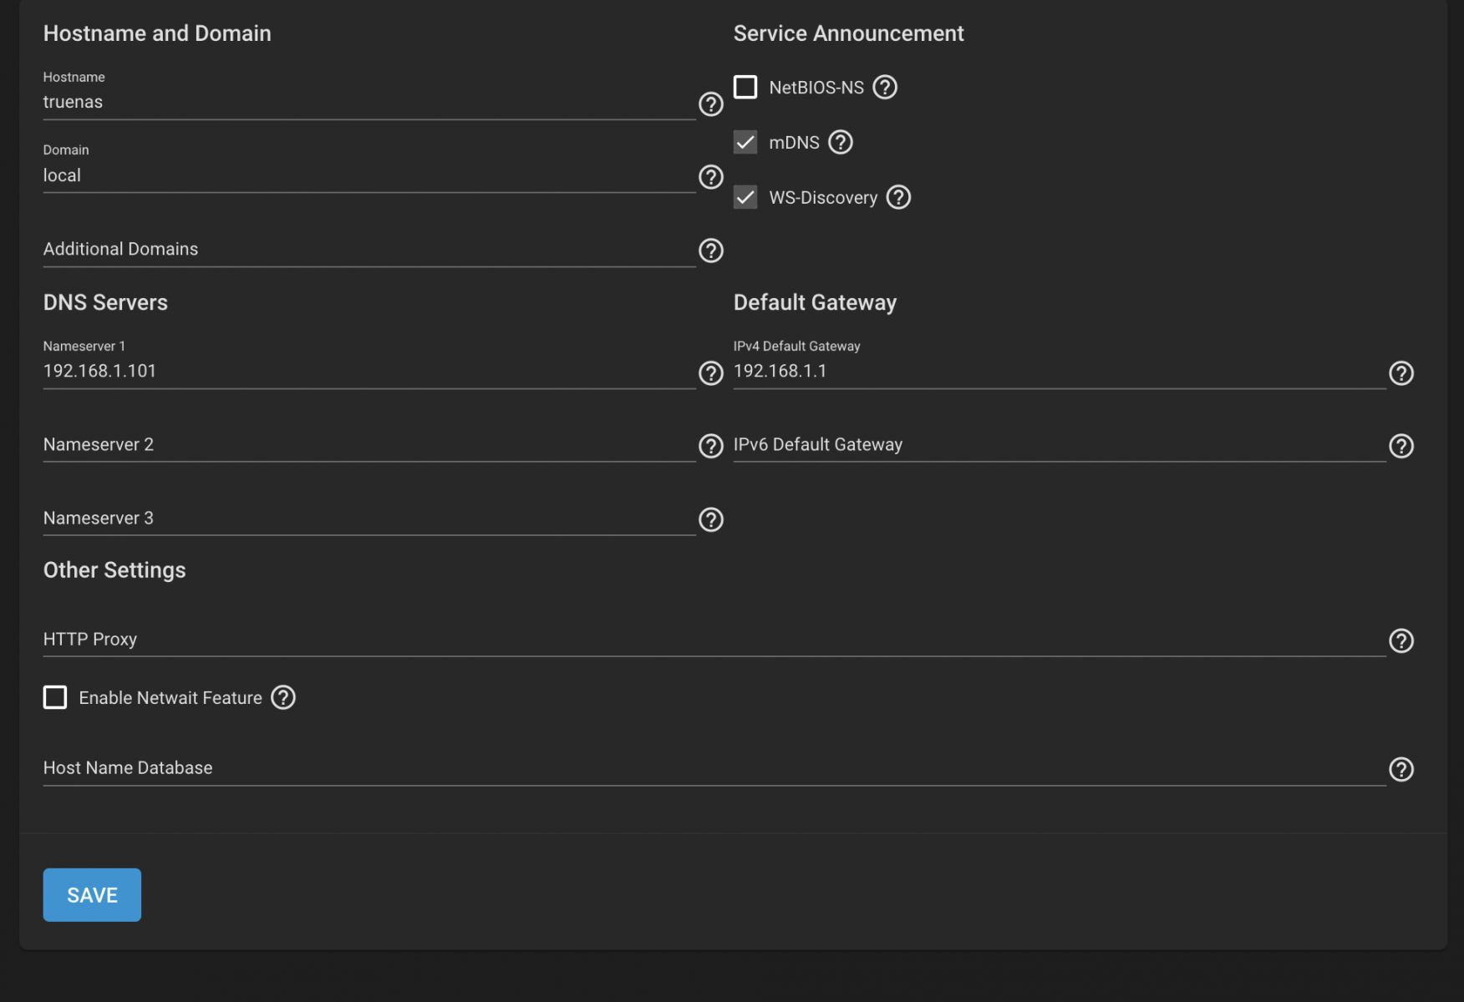Show help for Domain field

click(710, 177)
